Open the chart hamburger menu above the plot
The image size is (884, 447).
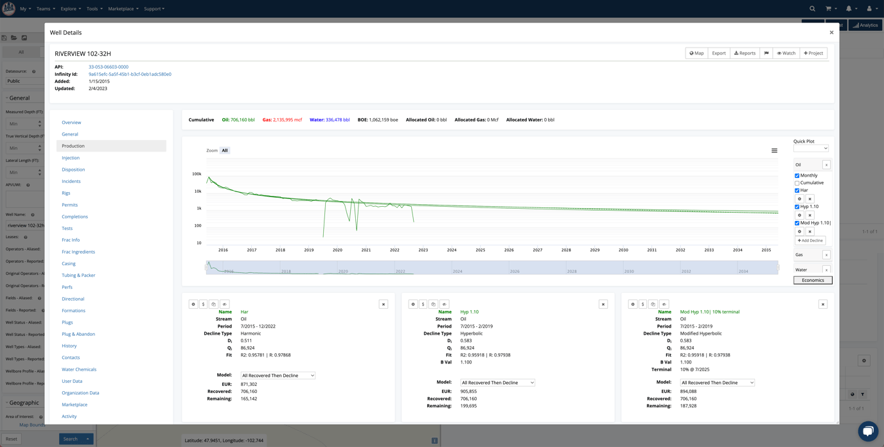click(774, 150)
